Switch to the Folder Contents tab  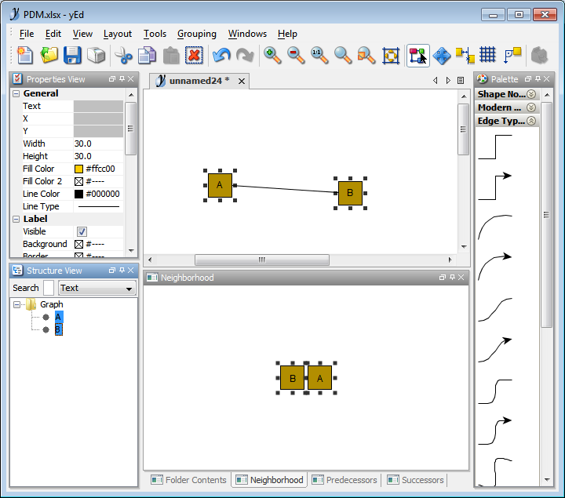pyautogui.click(x=189, y=480)
